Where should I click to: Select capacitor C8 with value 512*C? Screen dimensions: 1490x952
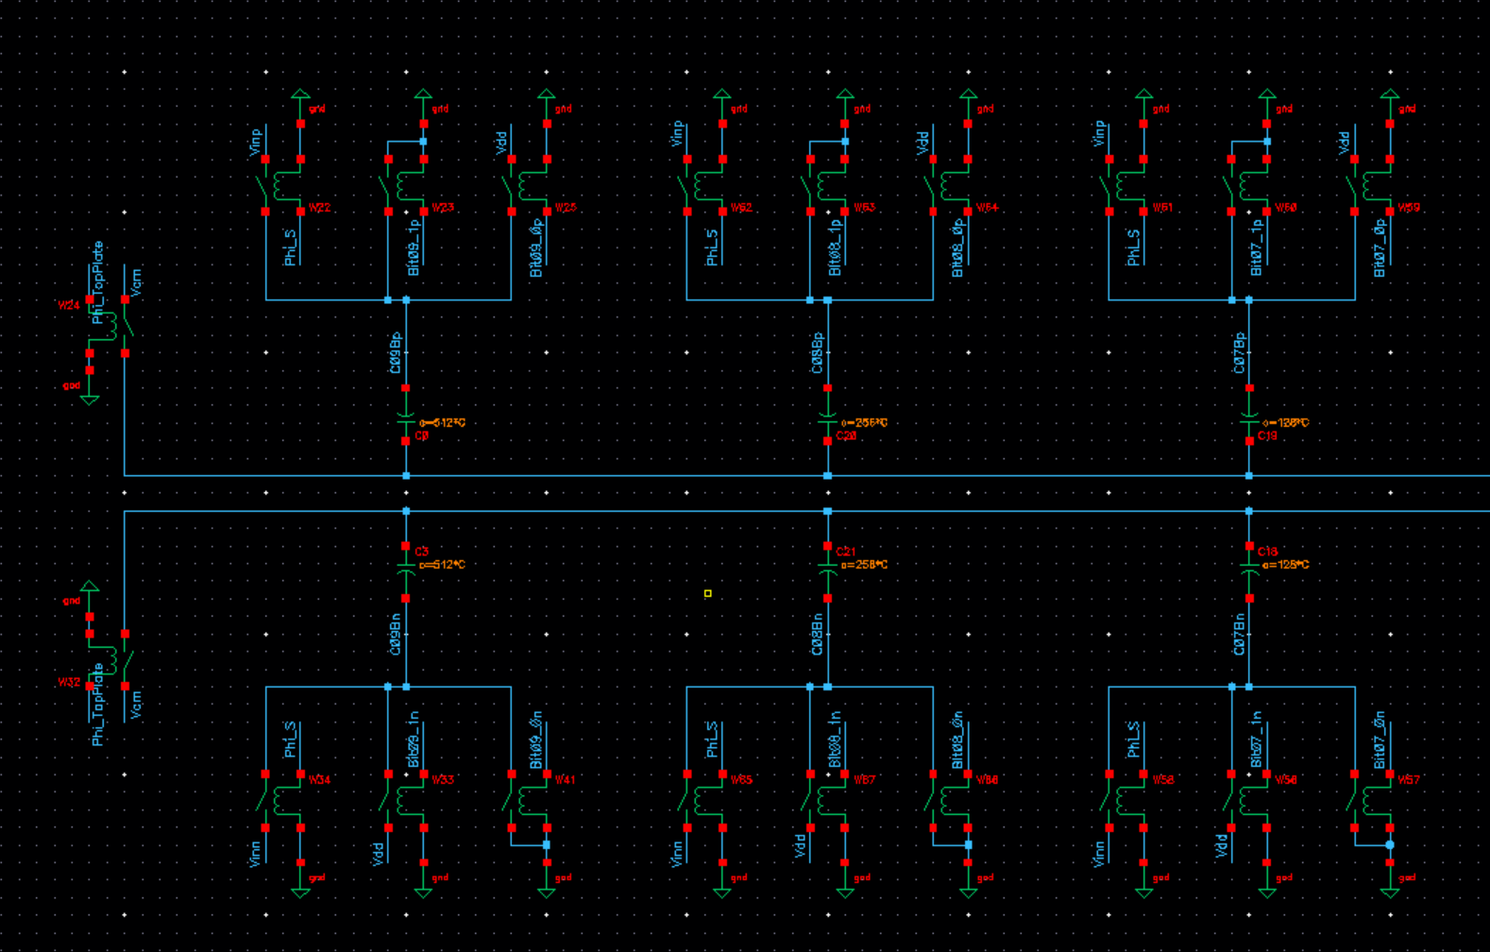coord(406,415)
